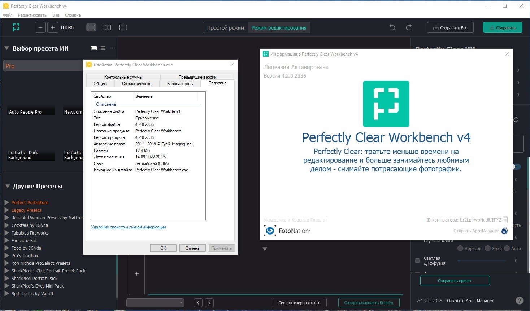Switch to the Совместимость tab

coord(137,84)
